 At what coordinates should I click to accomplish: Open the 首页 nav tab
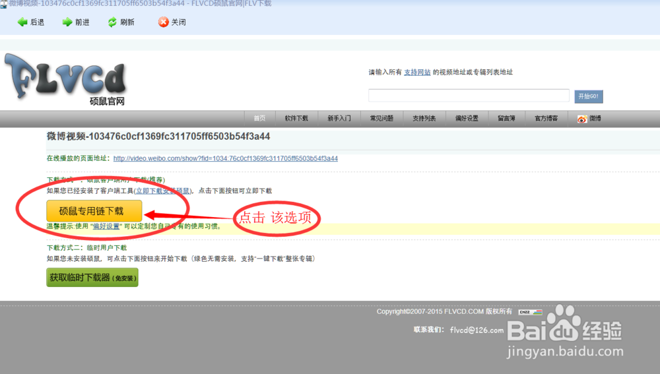click(x=259, y=119)
